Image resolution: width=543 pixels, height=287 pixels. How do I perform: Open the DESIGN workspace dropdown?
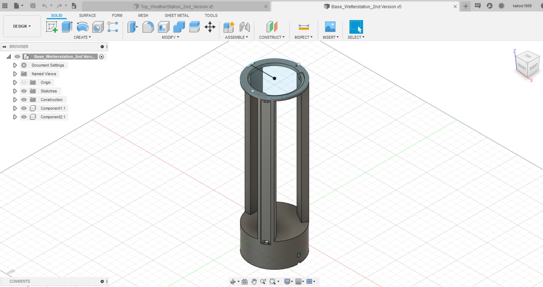[22, 26]
